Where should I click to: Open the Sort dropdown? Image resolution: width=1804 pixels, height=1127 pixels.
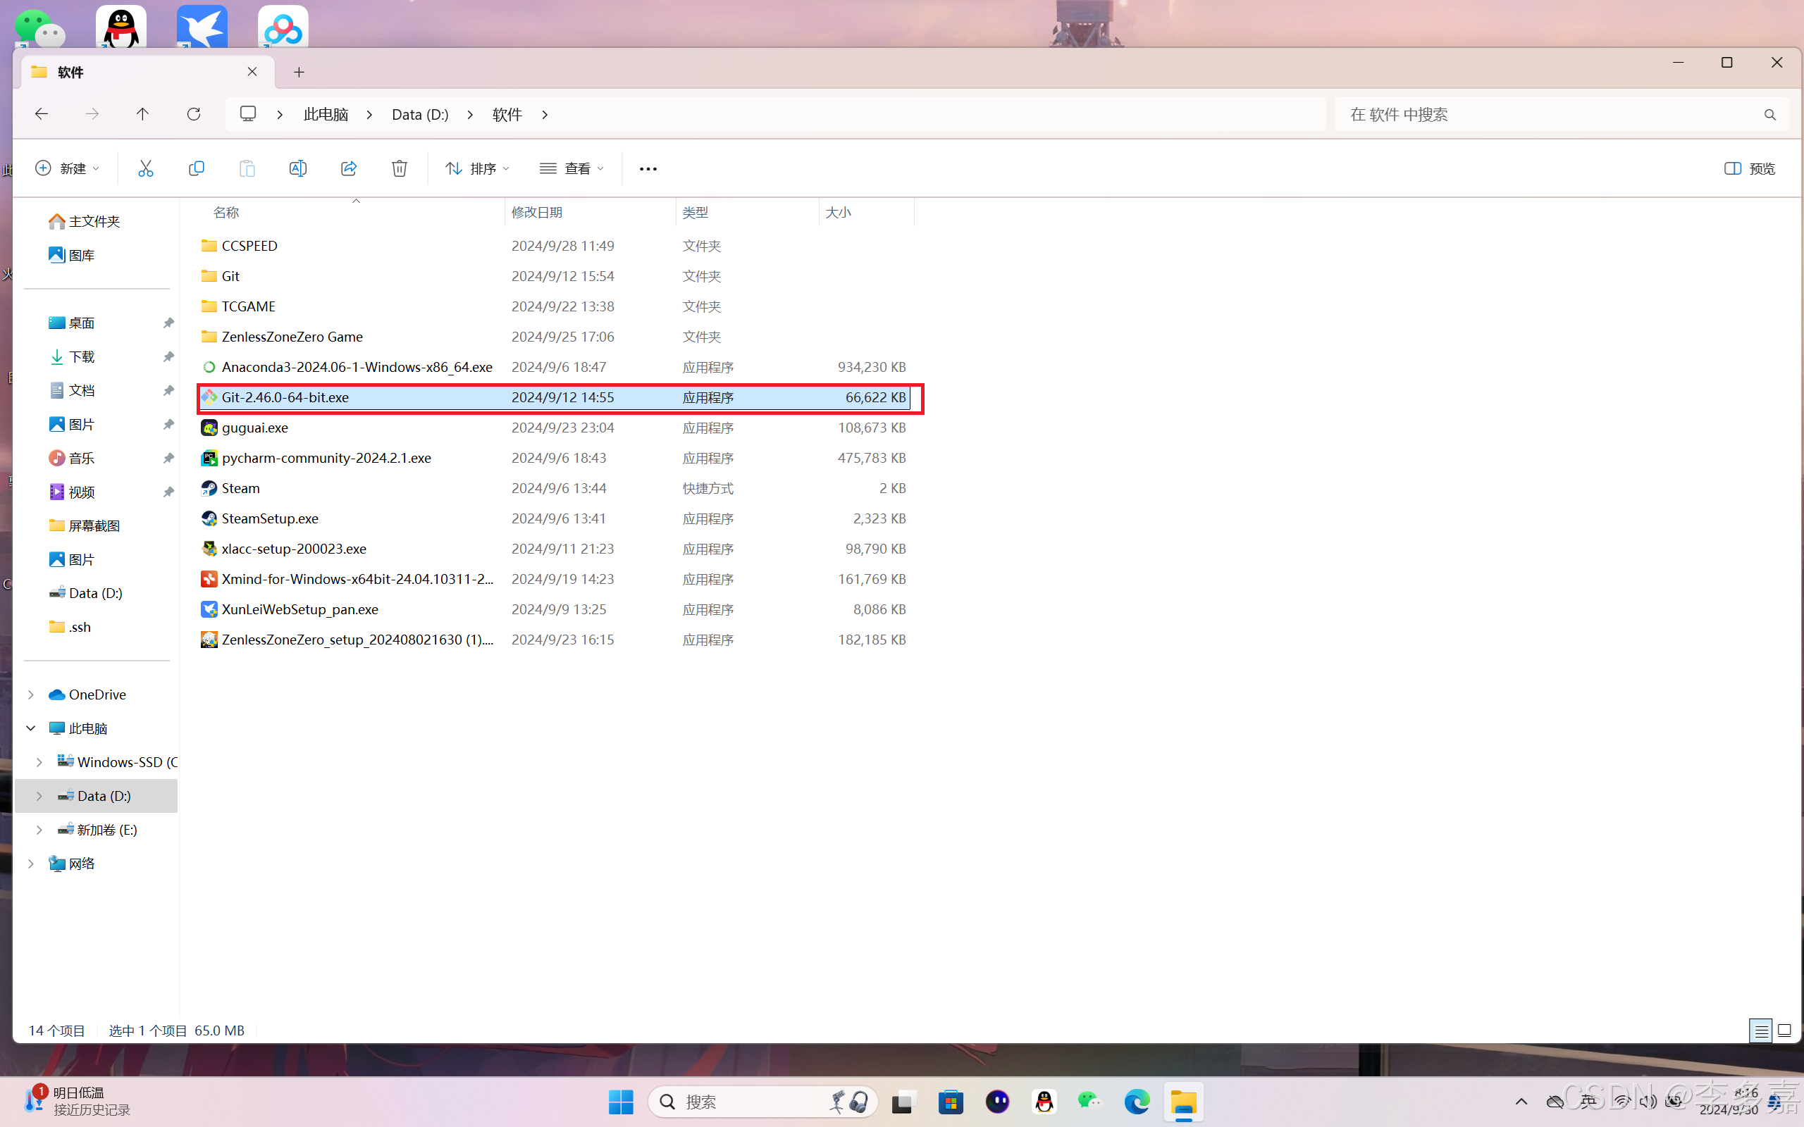tap(477, 168)
